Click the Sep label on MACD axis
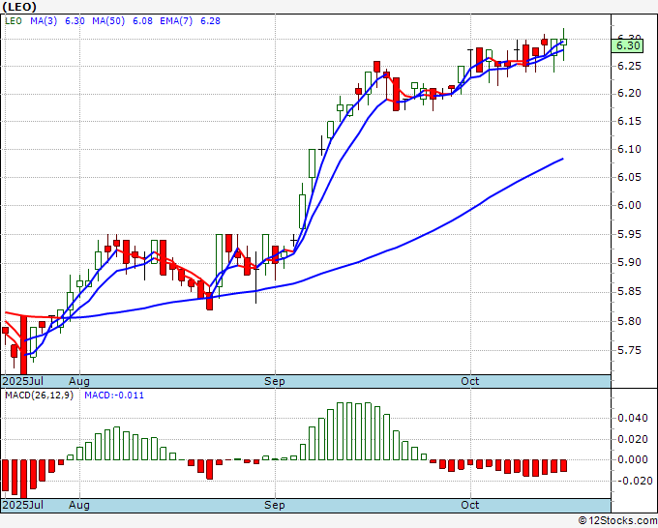The width and height of the screenshot is (658, 528). [275, 505]
